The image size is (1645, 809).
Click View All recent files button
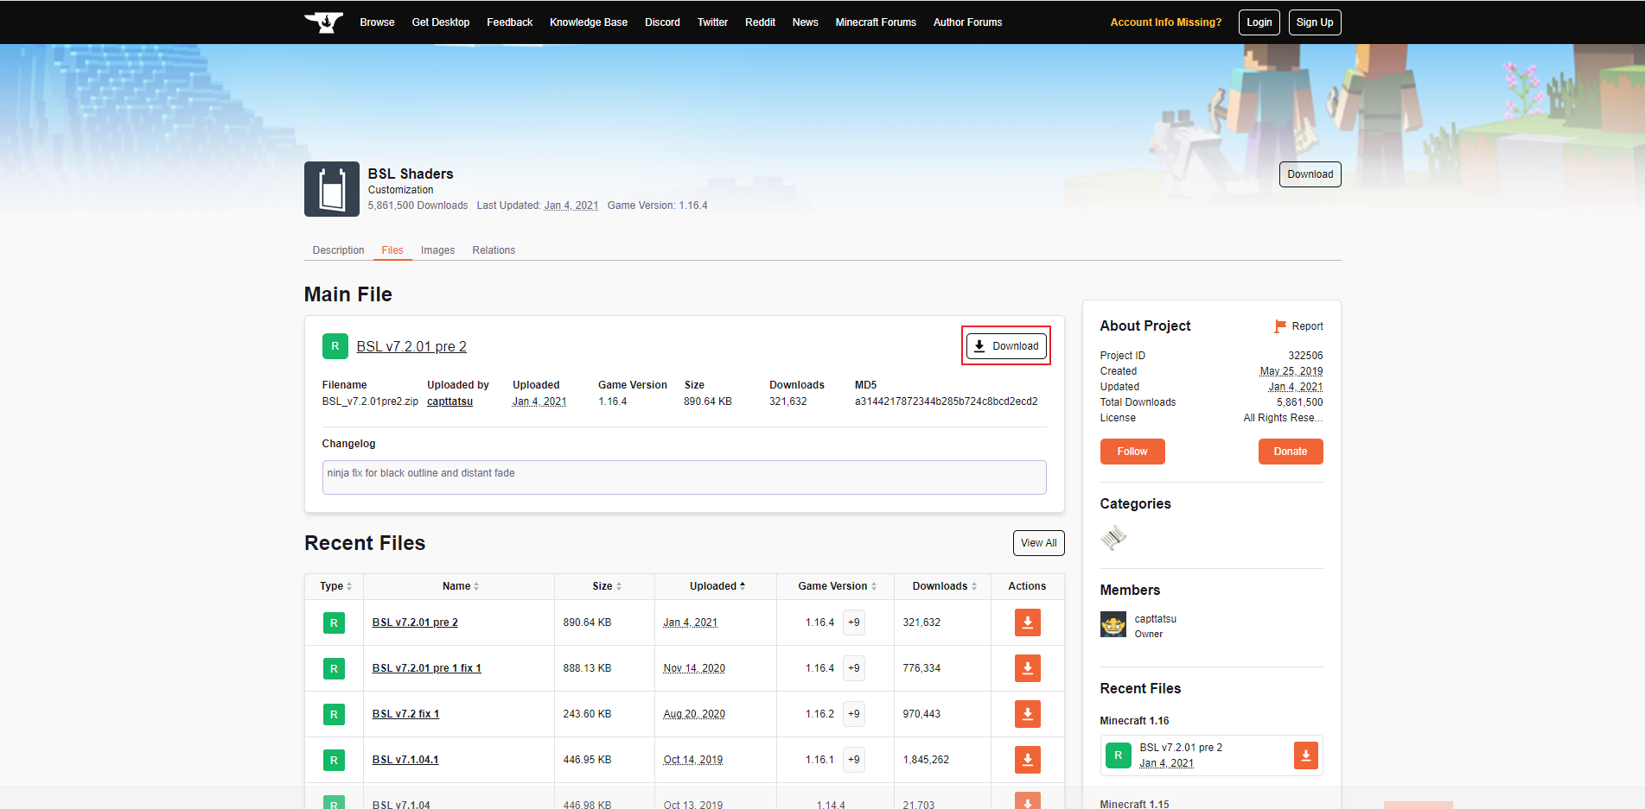click(x=1038, y=543)
